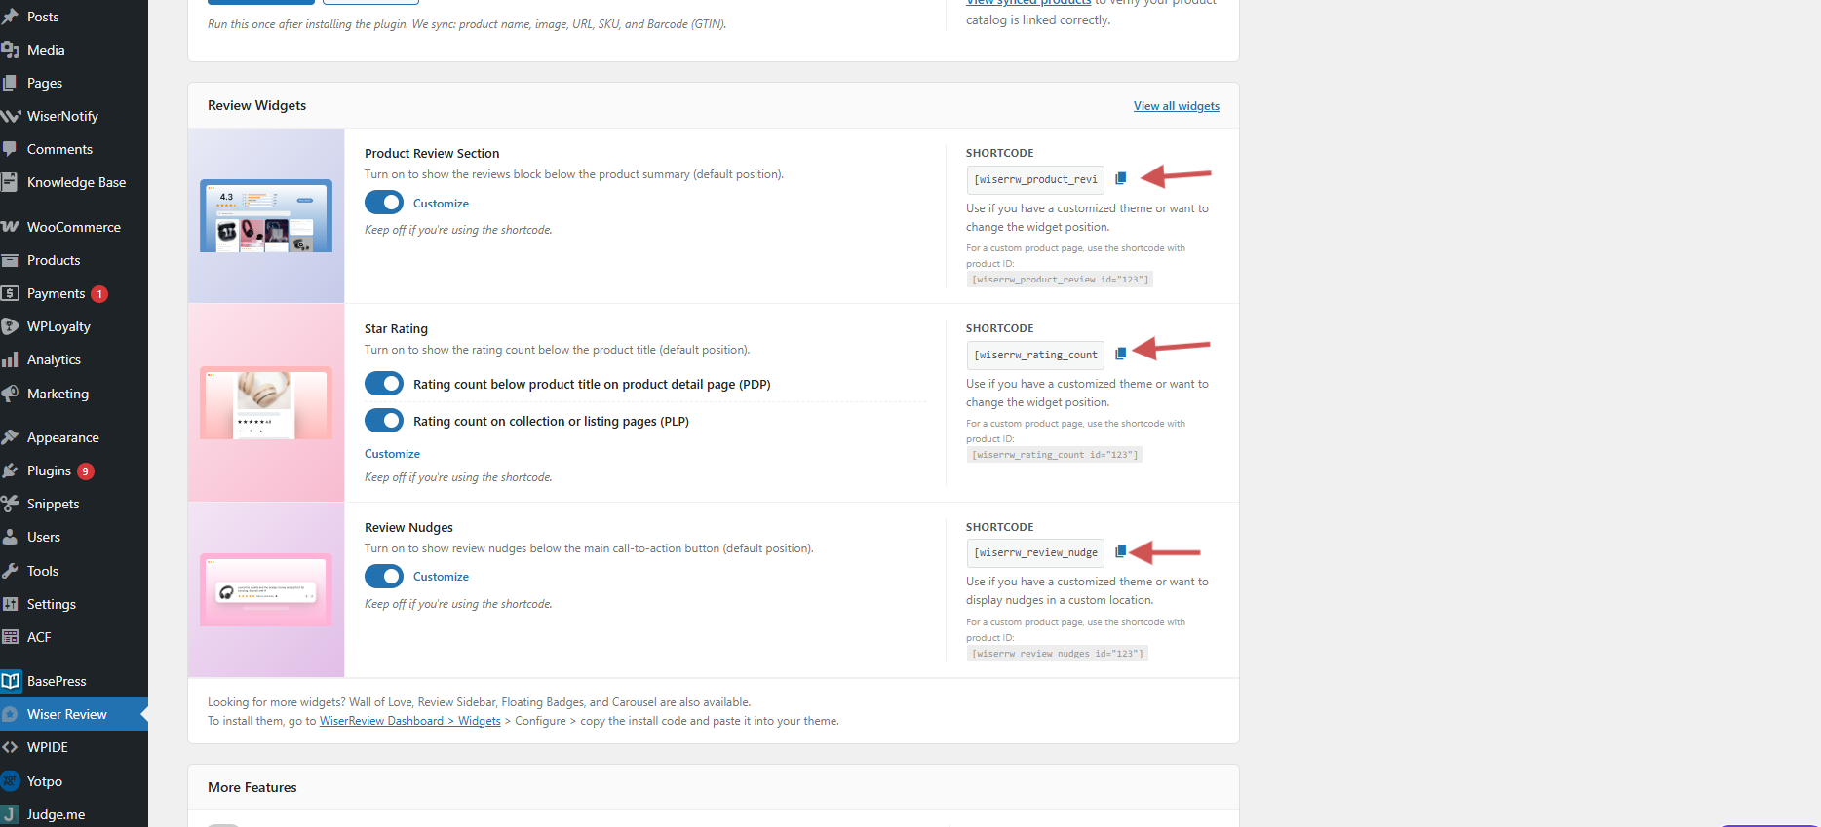Click the Star Rating preview thumbnail
The image size is (1821, 827).
pyautogui.click(x=266, y=402)
